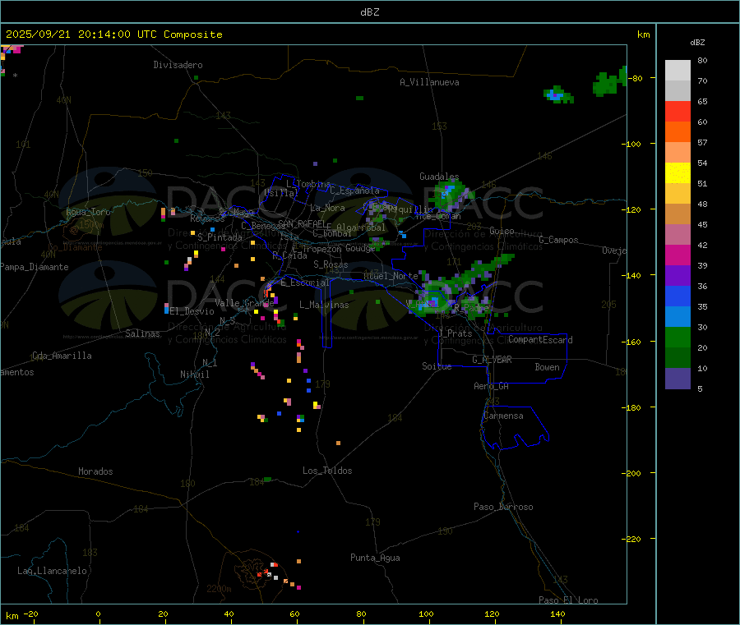Click the C_Española label
Viewport: 740px width, 625px height.
354,191
